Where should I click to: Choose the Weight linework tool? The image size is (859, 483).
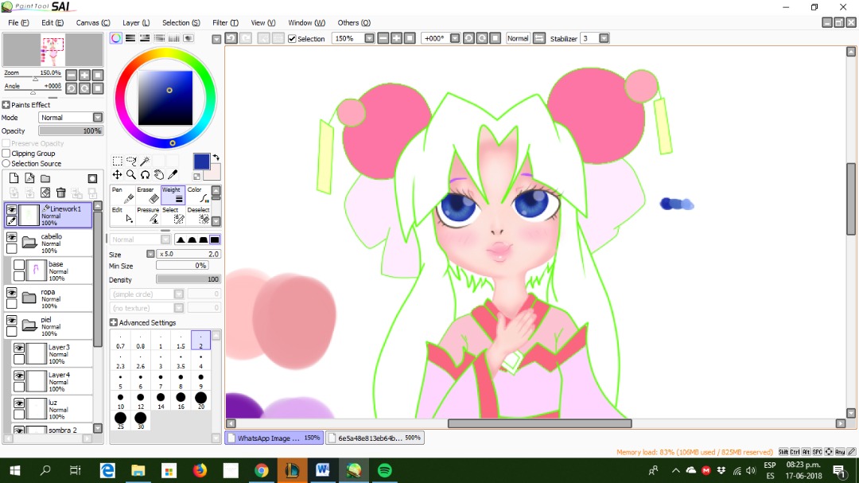[x=173, y=195]
